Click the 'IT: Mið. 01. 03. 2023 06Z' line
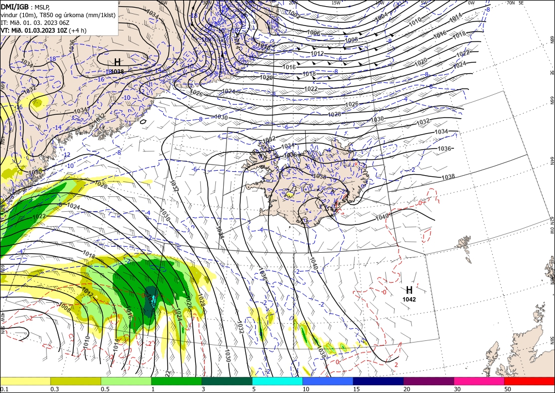The width and height of the screenshot is (555, 393). click(34, 22)
